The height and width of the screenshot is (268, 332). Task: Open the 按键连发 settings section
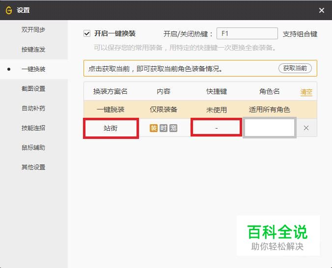click(x=33, y=49)
